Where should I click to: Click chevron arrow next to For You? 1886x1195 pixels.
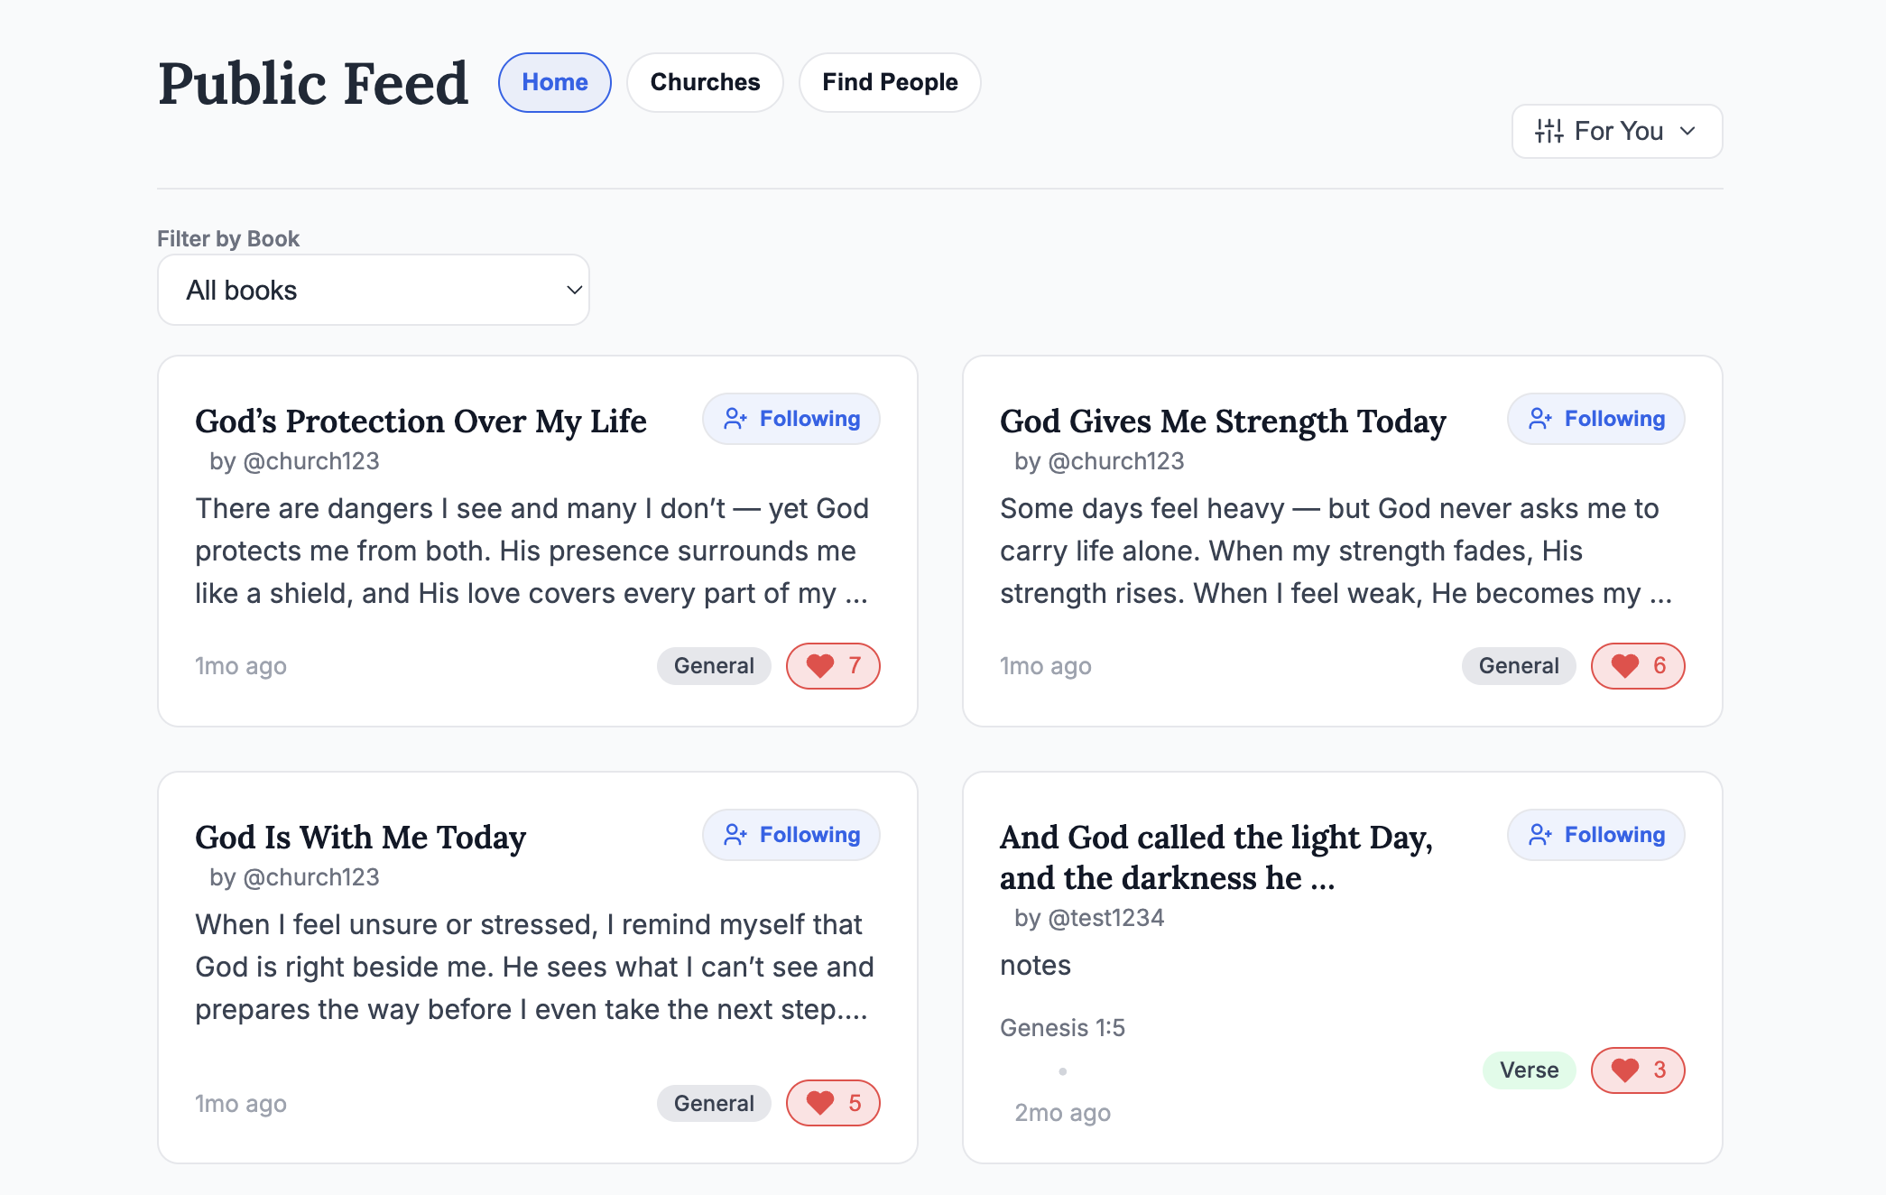click(1687, 132)
